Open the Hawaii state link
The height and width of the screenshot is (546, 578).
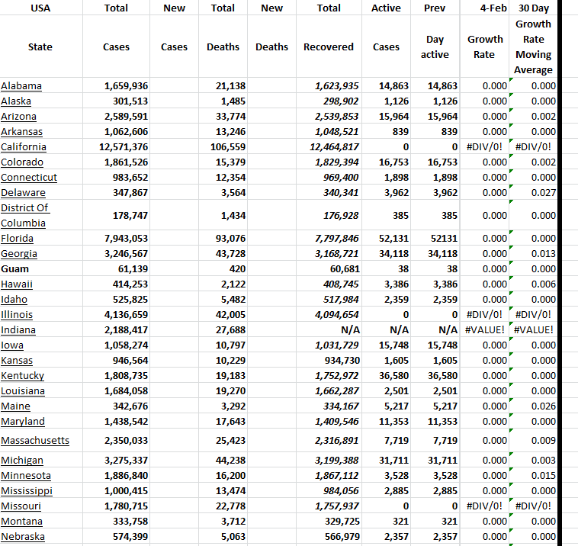(17, 284)
